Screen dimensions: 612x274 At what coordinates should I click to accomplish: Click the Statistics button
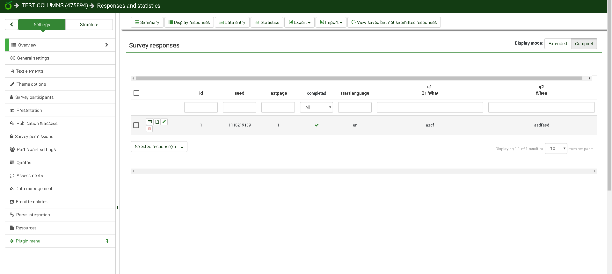[x=267, y=22]
